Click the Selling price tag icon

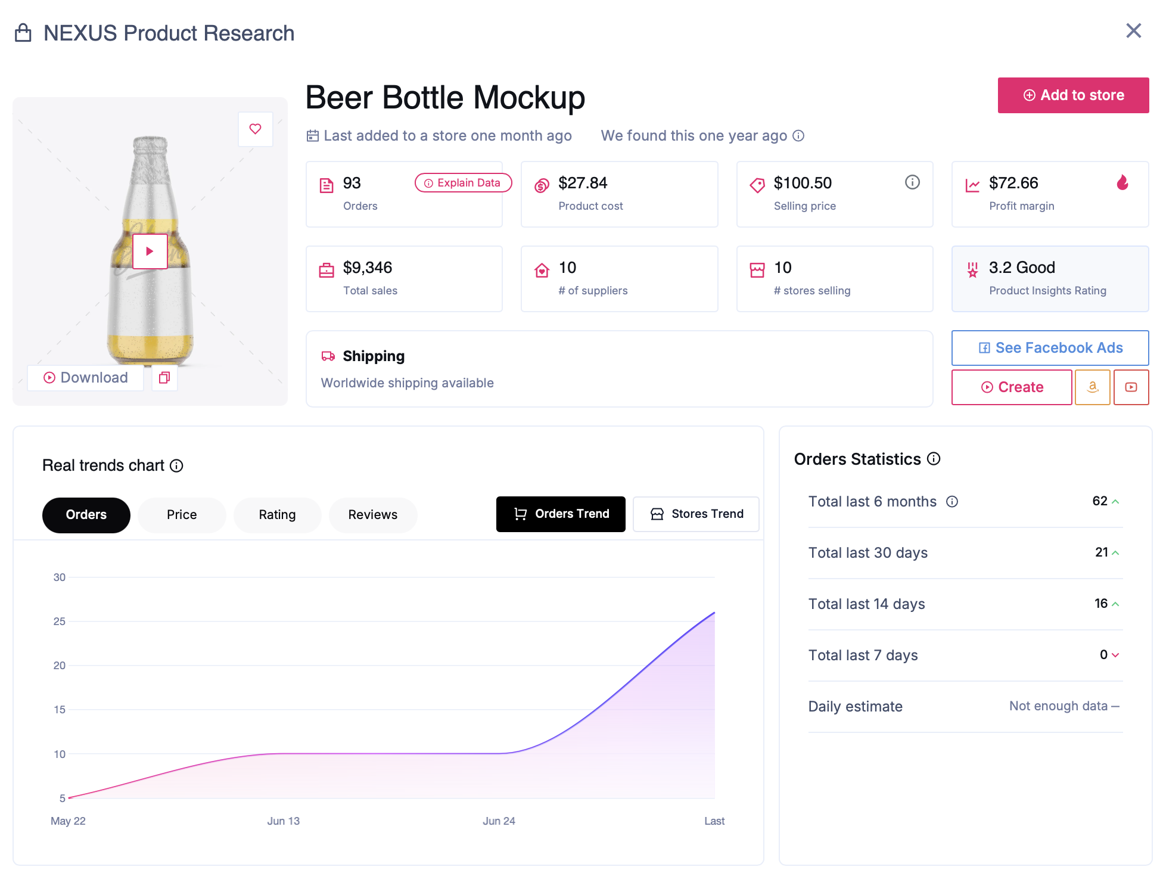(757, 185)
